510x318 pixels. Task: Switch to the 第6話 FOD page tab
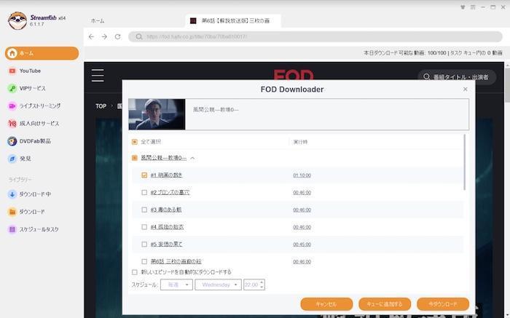tap(233, 21)
